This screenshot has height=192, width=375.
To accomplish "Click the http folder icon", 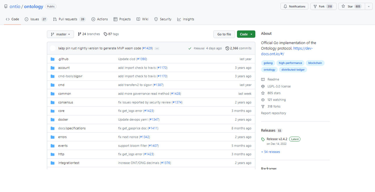I will click(x=53, y=154).
